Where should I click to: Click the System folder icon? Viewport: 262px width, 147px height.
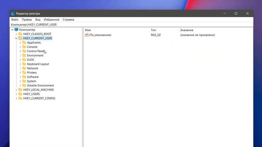click(24, 81)
